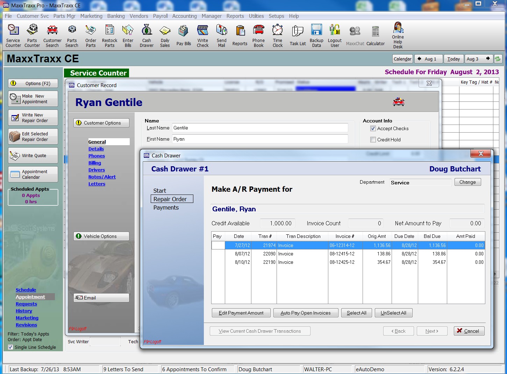
Task: Click the First Name field
Action: click(x=260, y=139)
